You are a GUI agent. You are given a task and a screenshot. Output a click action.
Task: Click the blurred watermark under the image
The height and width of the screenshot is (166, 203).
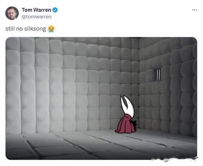[x=175, y=159]
